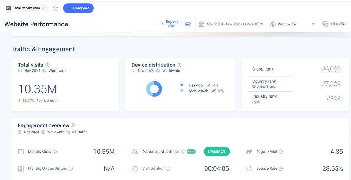The height and width of the screenshot is (180, 351).
Task: Expand the Worldwide country dropdown
Action: 293,24
